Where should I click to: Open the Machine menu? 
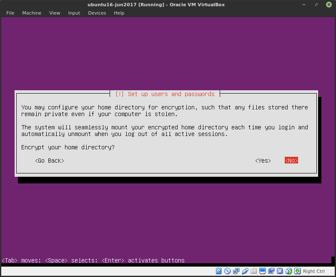pos(31,13)
